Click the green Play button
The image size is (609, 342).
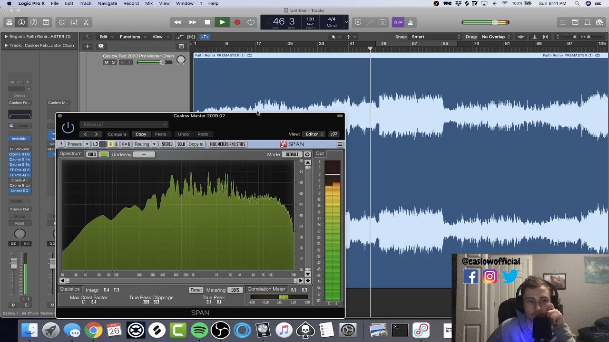[222, 22]
